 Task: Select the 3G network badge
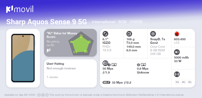[x=190, y=82]
